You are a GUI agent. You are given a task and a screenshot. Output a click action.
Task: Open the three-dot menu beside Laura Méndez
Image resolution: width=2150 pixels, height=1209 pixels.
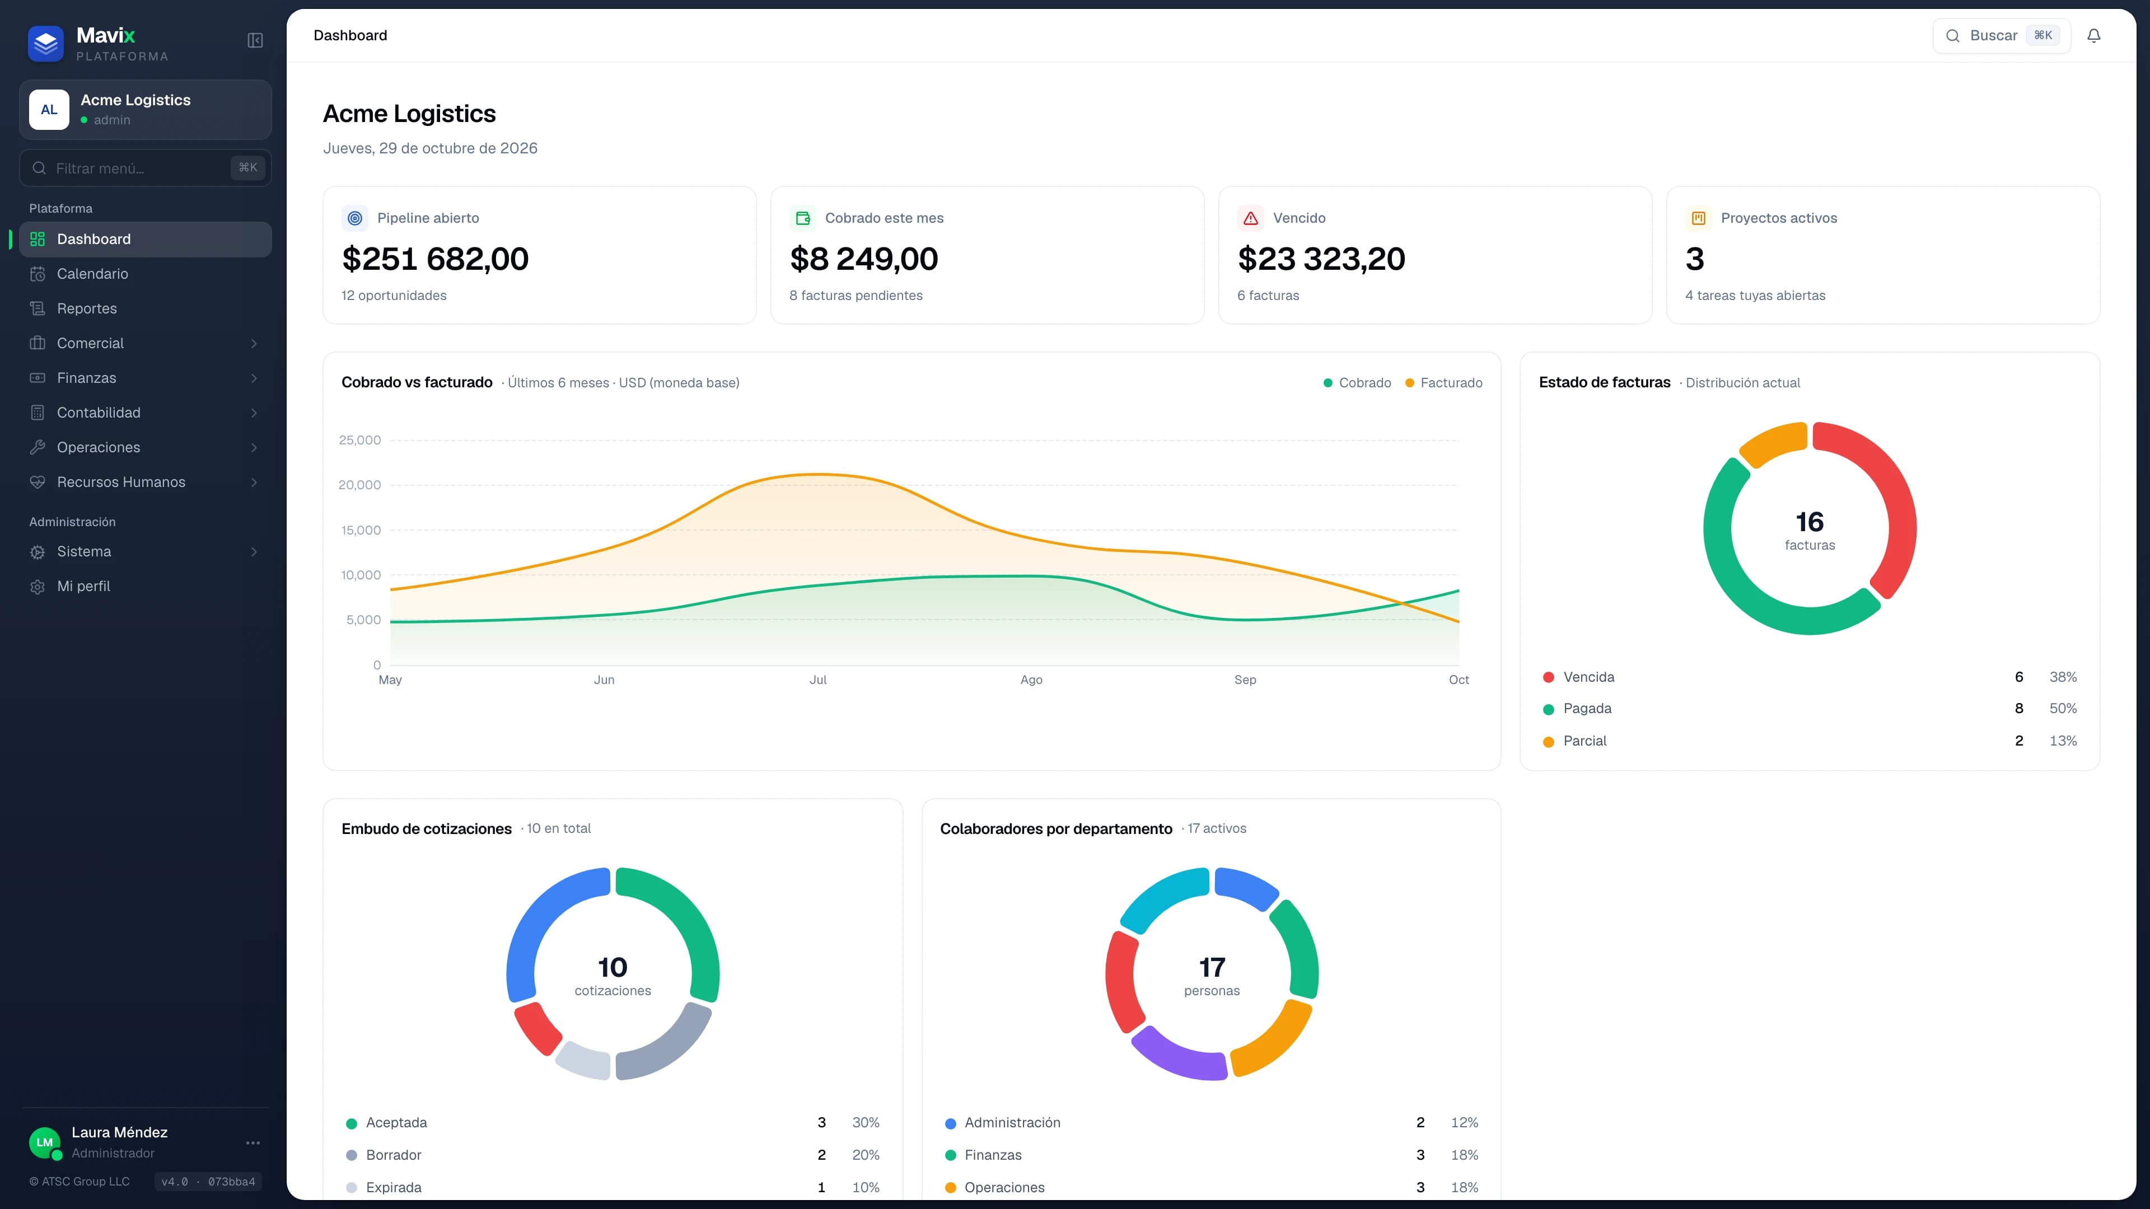click(253, 1142)
